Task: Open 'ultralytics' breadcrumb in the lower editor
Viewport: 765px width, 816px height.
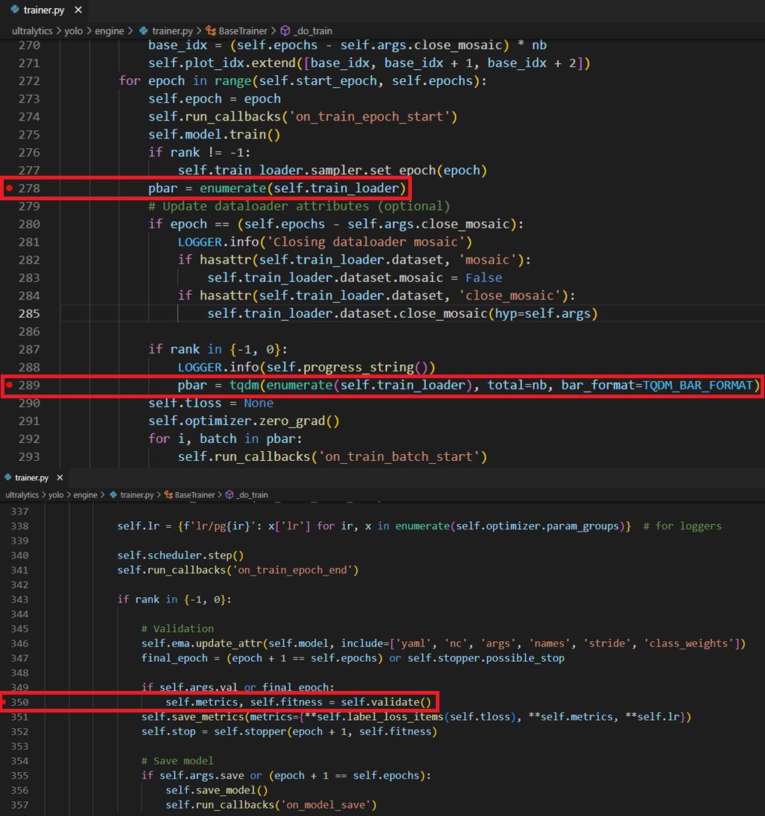Action: pos(22,495)
